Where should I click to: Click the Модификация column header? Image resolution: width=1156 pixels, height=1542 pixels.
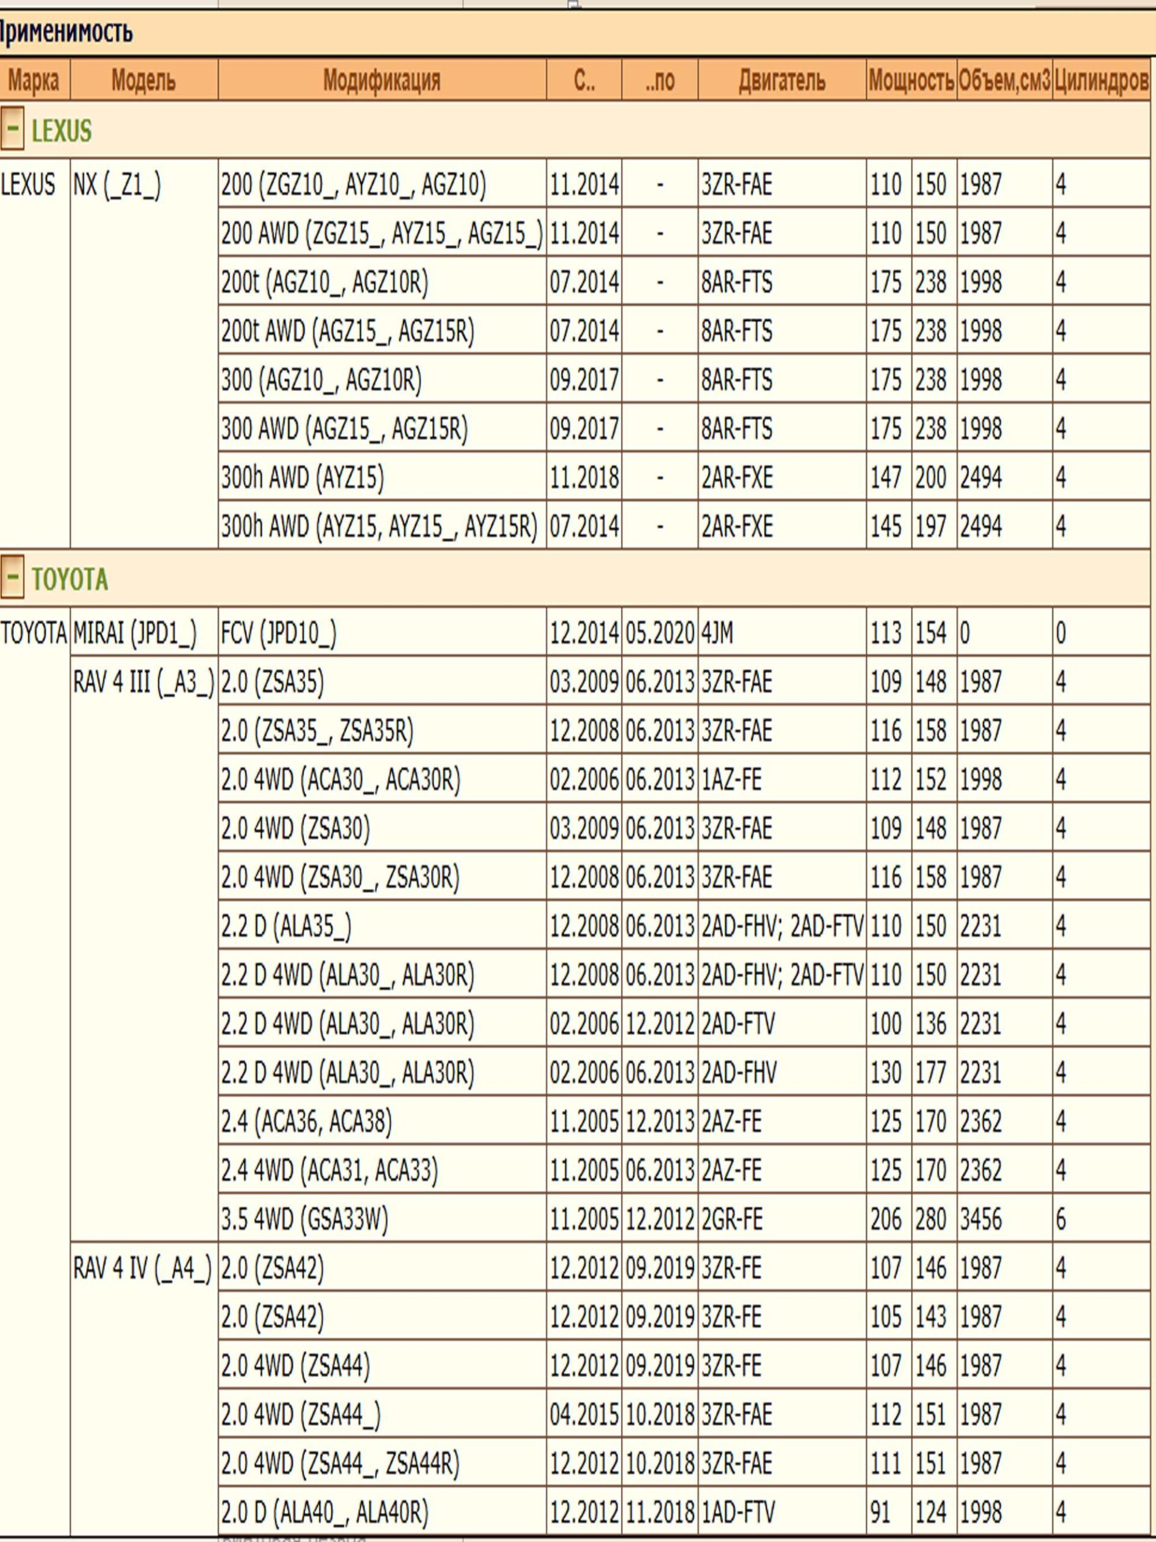[x=381, y=80]
